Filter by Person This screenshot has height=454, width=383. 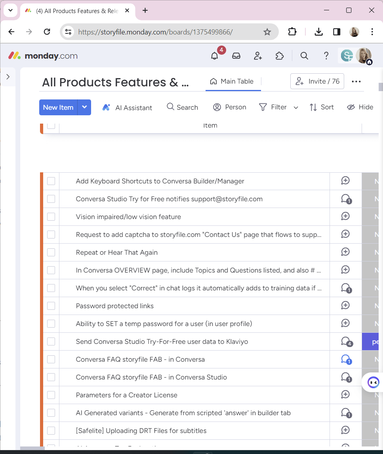point(230,107)
